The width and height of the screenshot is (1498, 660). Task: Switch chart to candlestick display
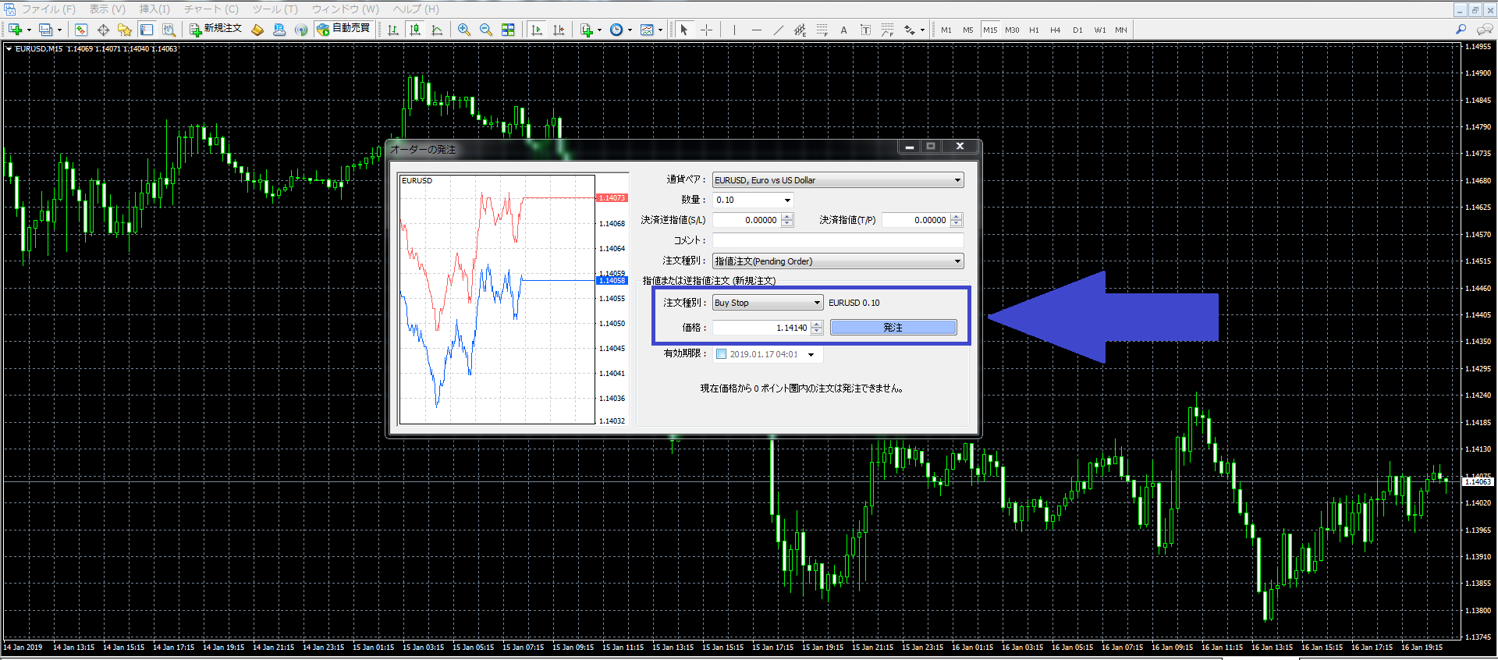pyautogui.click(x=415, y=30)
